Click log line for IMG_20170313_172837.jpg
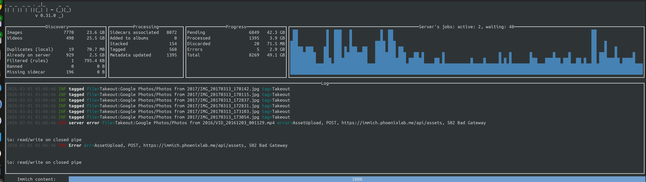 148,100
